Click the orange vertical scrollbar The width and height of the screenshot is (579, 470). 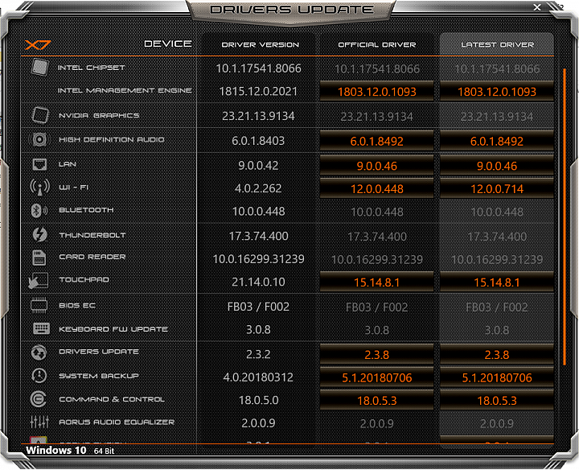click(x=565, y=216)
